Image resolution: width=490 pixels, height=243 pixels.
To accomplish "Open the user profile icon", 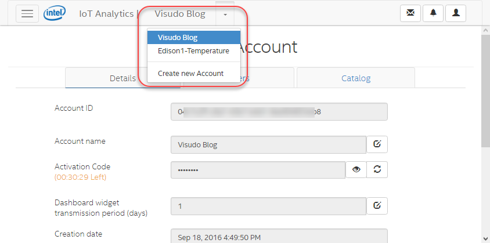I will (456, 13).
